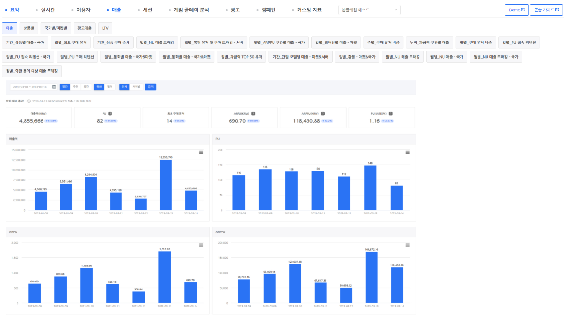Viewport: 564px width, 316px height.
Task: Select the LTV sub-tab
Action: pos(105,28)
